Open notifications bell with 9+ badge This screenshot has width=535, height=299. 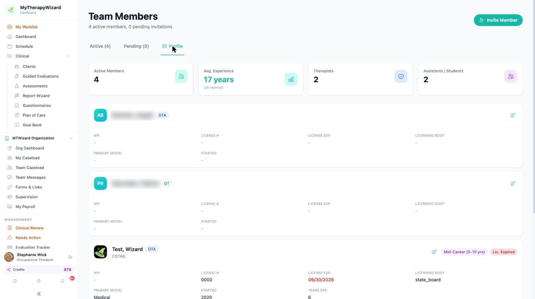click(x=62, y=281)
